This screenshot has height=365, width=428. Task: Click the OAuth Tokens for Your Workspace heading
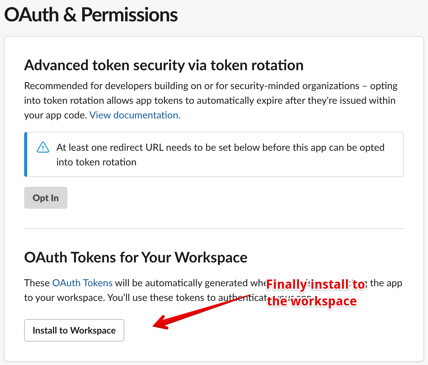pos(136,257)
